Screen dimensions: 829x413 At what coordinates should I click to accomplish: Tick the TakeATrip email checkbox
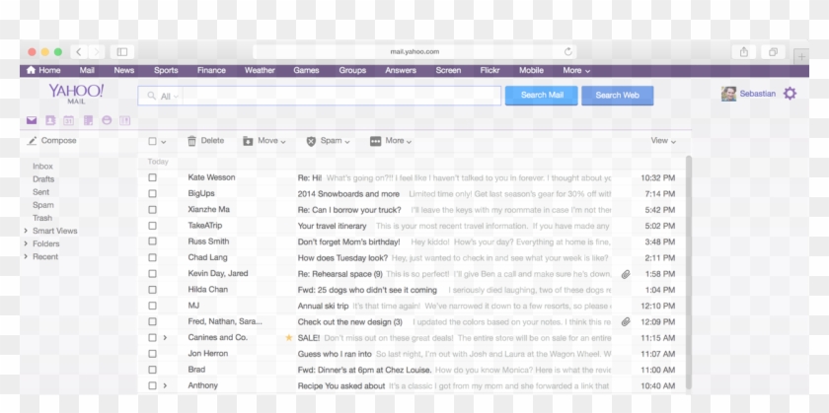[152, 226]
